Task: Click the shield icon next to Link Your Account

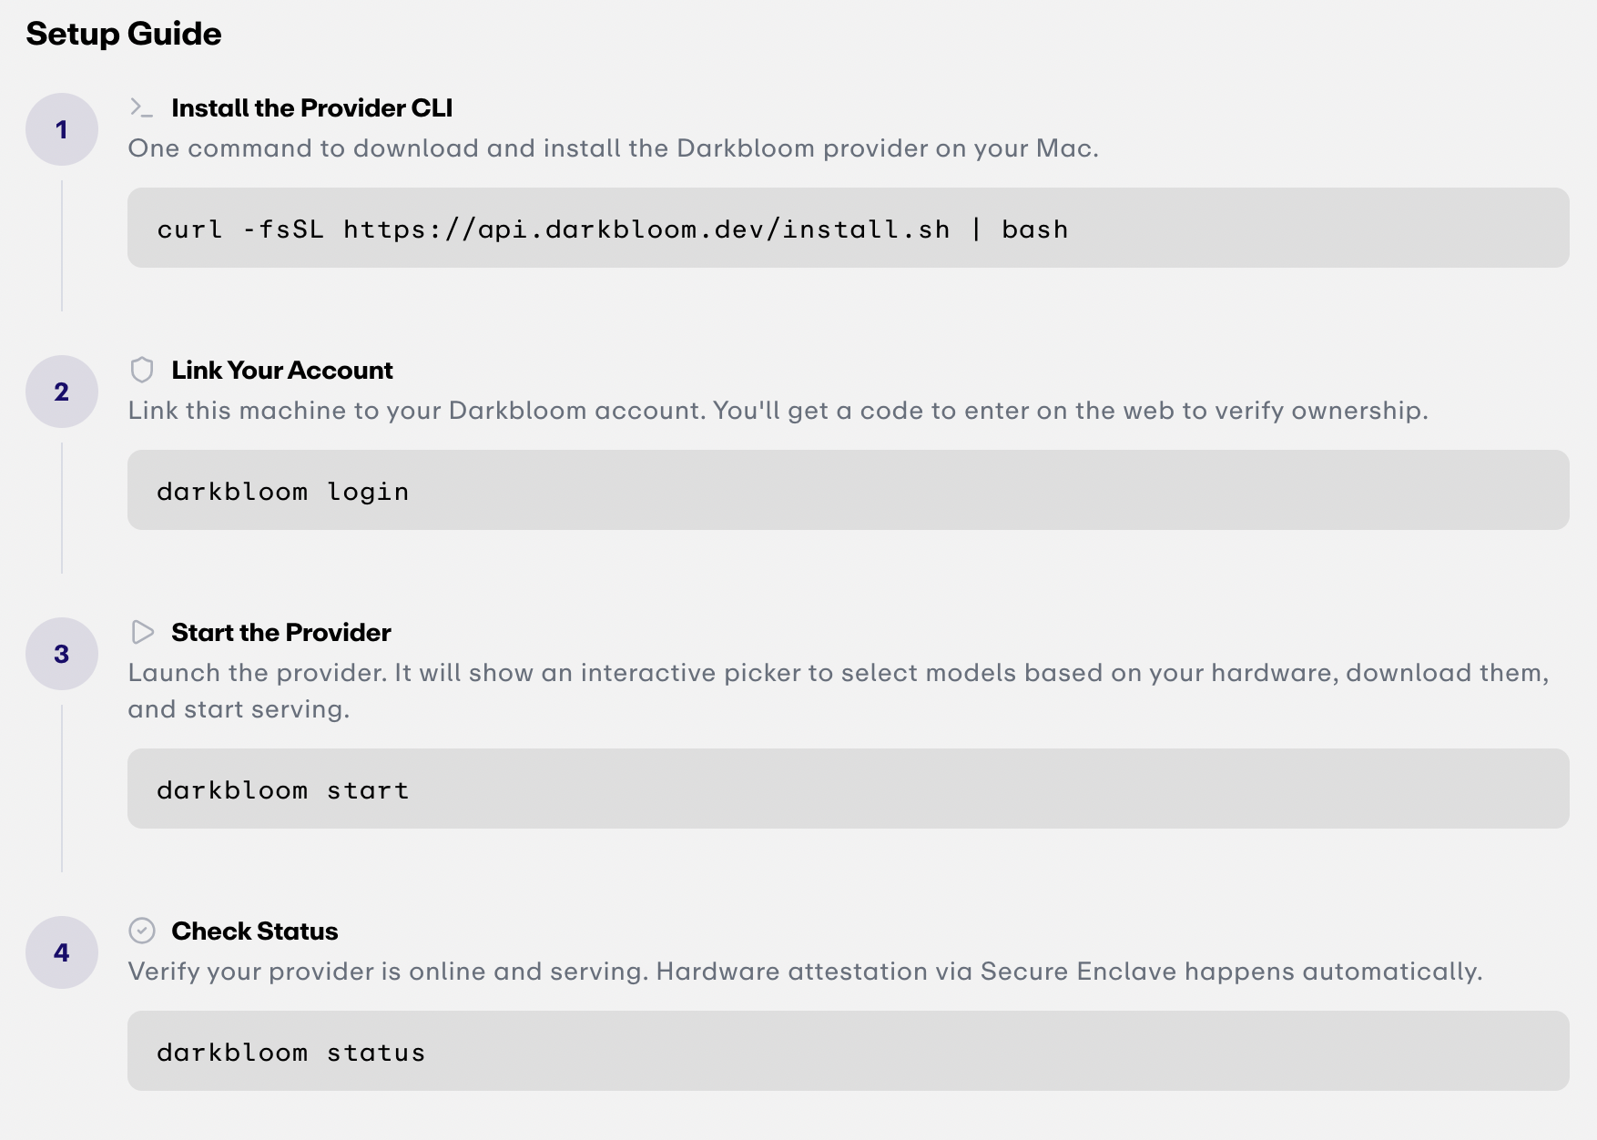Action: point(142,370)
